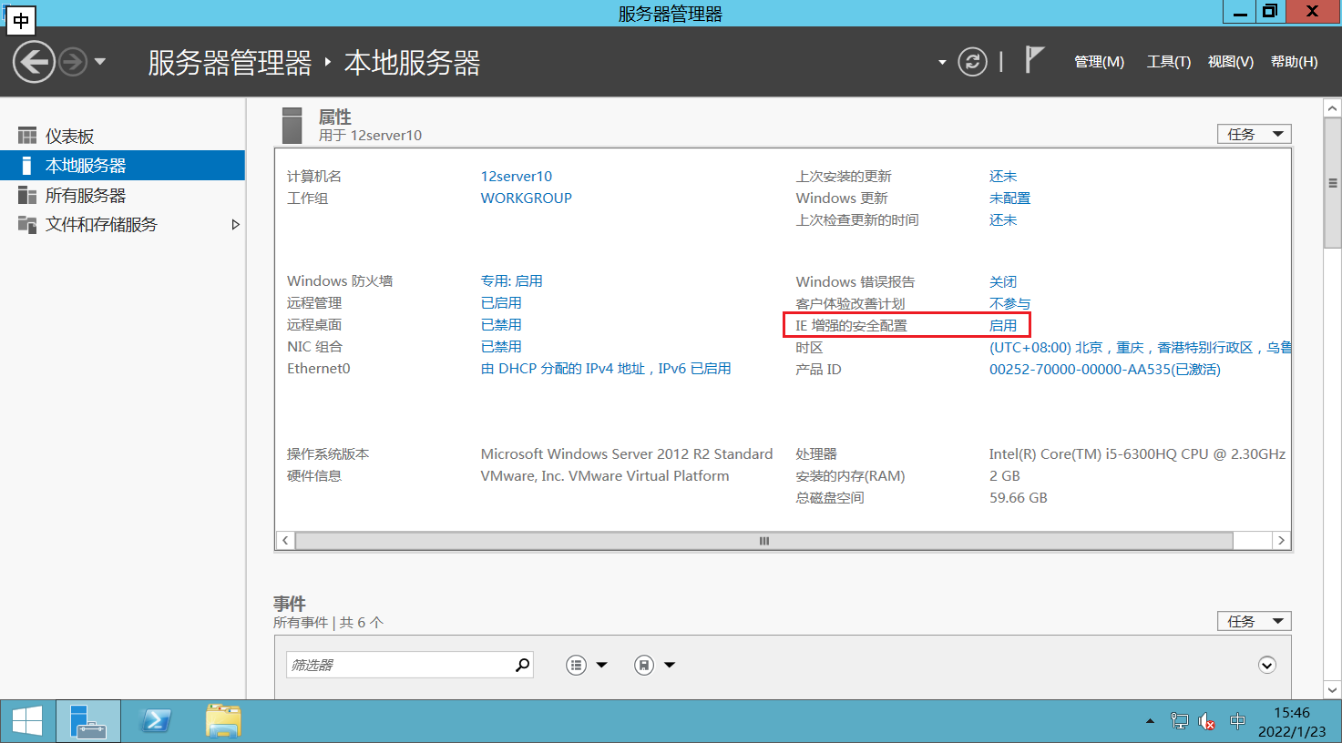Launch PowerShell from the taskbar
This screenshot has width=1342, height=743.
pyautogui.click(x=155, y=721)
